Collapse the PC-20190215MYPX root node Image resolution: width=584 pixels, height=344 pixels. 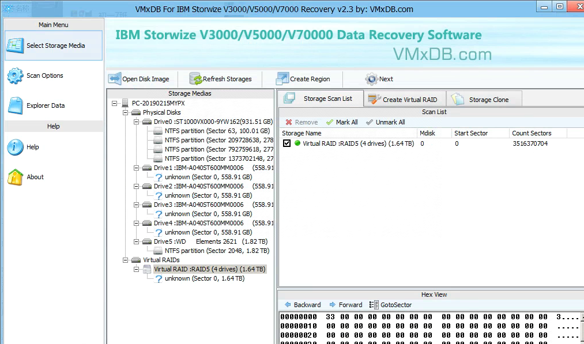click(x=114, y=103)
